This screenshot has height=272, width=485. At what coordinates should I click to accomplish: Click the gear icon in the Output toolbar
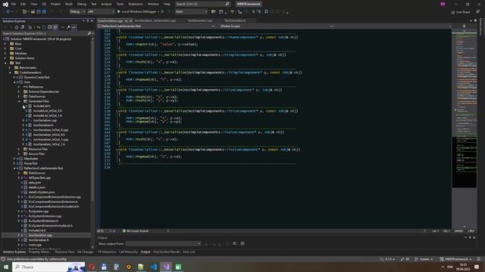pos(242,243)
